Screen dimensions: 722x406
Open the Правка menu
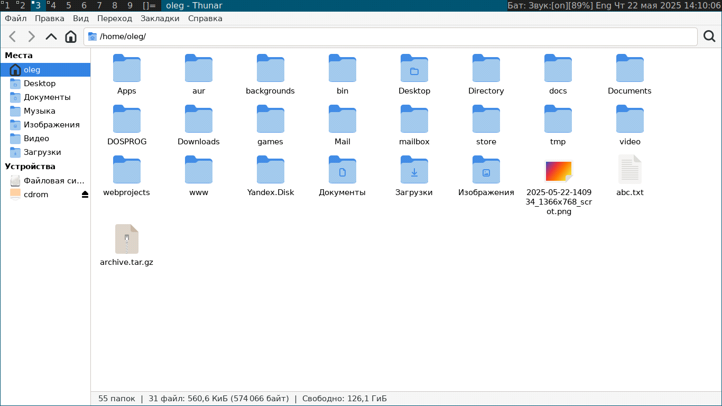click(50, 19)
